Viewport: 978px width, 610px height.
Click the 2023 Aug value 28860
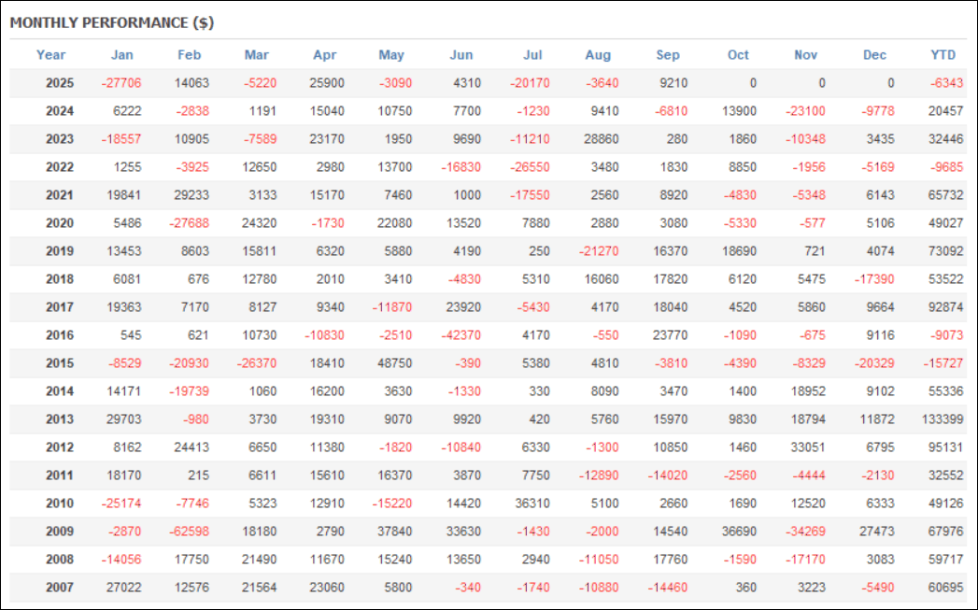tap(600, 139)
